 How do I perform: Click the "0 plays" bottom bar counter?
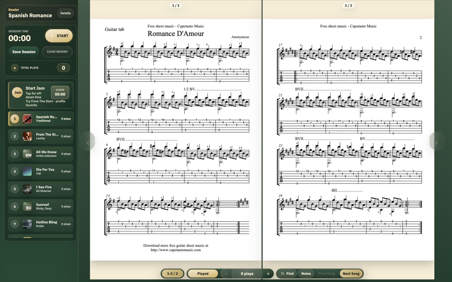[247, 274]
